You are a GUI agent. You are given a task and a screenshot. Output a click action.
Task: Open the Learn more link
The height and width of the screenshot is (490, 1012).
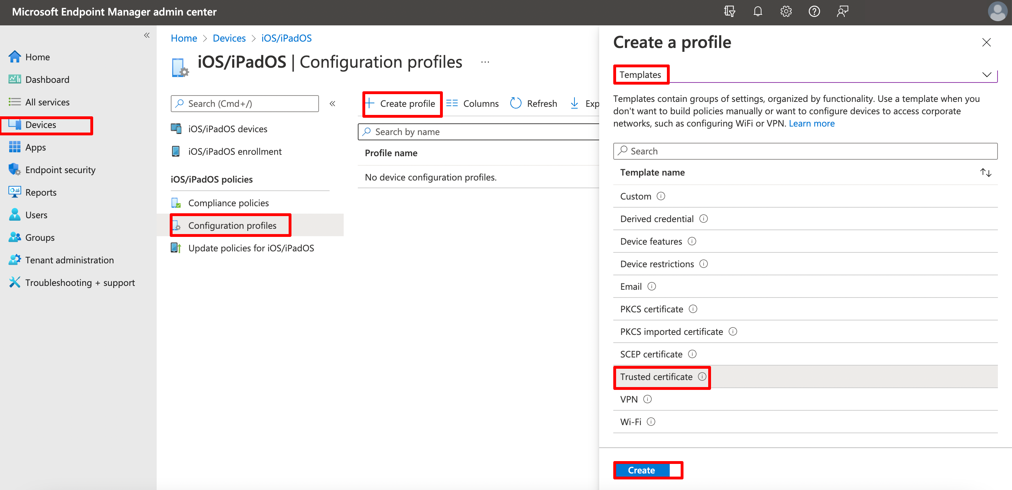tap(812, 123)
